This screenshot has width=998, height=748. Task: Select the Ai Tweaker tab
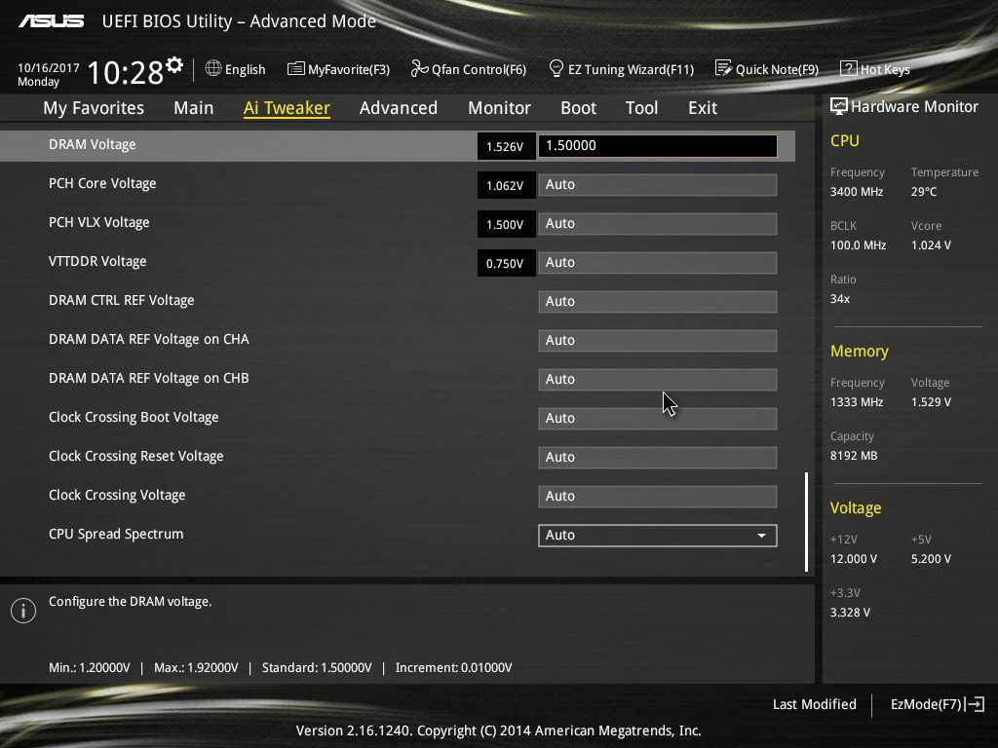click(x=287, y=108)
